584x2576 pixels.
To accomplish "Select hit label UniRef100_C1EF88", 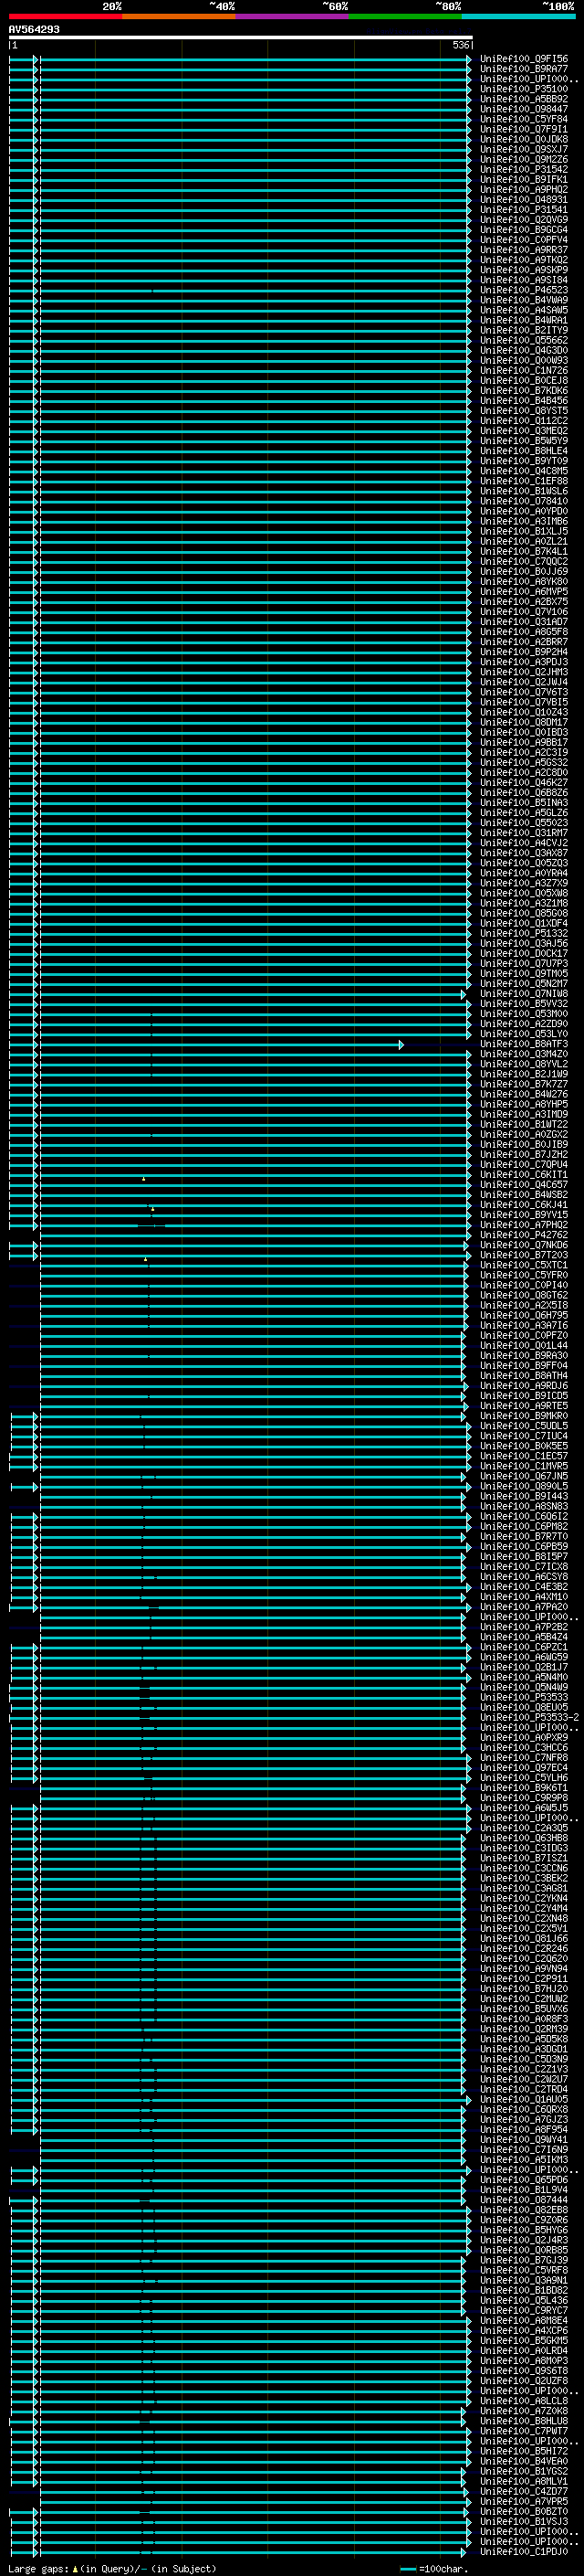I will tap(523, 481).
